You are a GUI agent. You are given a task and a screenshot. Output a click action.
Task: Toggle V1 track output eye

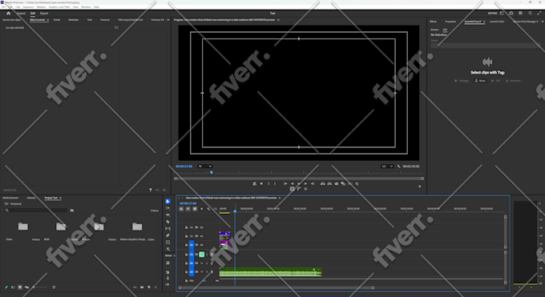[x=202, y=245]
